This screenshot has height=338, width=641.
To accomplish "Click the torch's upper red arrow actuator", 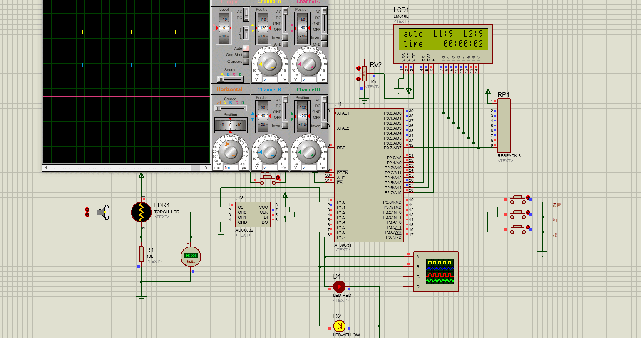I will [87, 210].
